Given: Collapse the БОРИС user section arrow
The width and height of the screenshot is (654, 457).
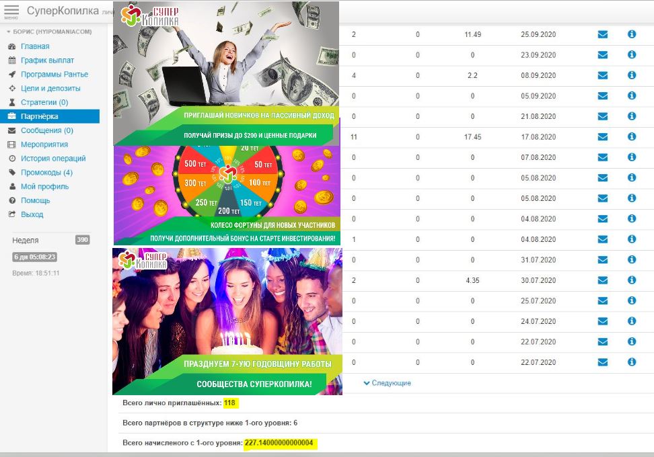Looking at the screenshot, I should coord(9,32).
